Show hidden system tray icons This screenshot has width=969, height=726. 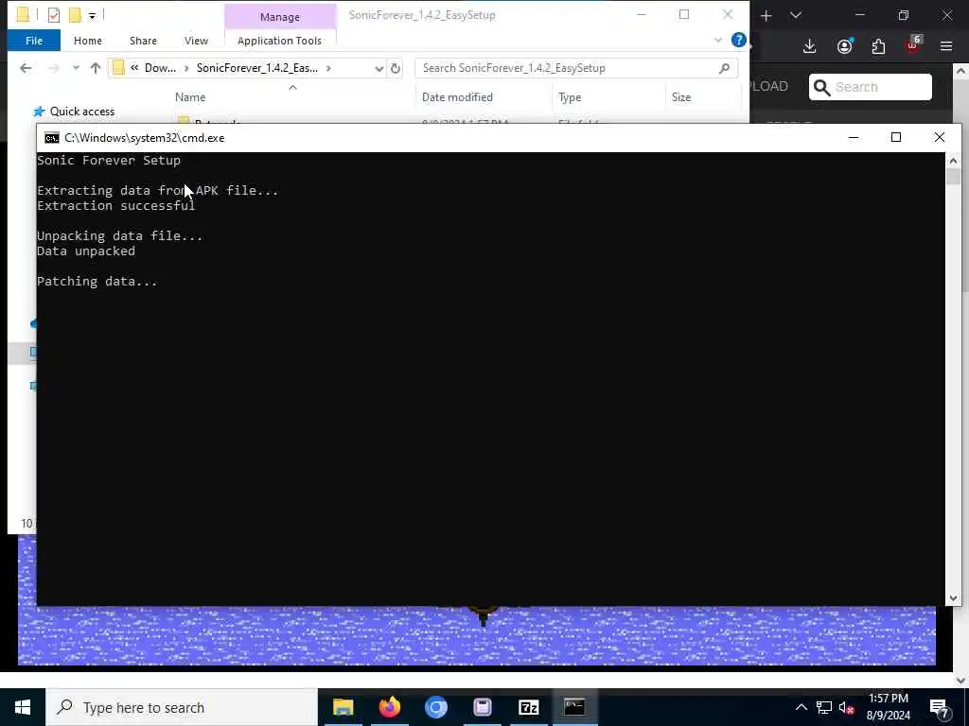pyautogui.click(x=801, y=707)
